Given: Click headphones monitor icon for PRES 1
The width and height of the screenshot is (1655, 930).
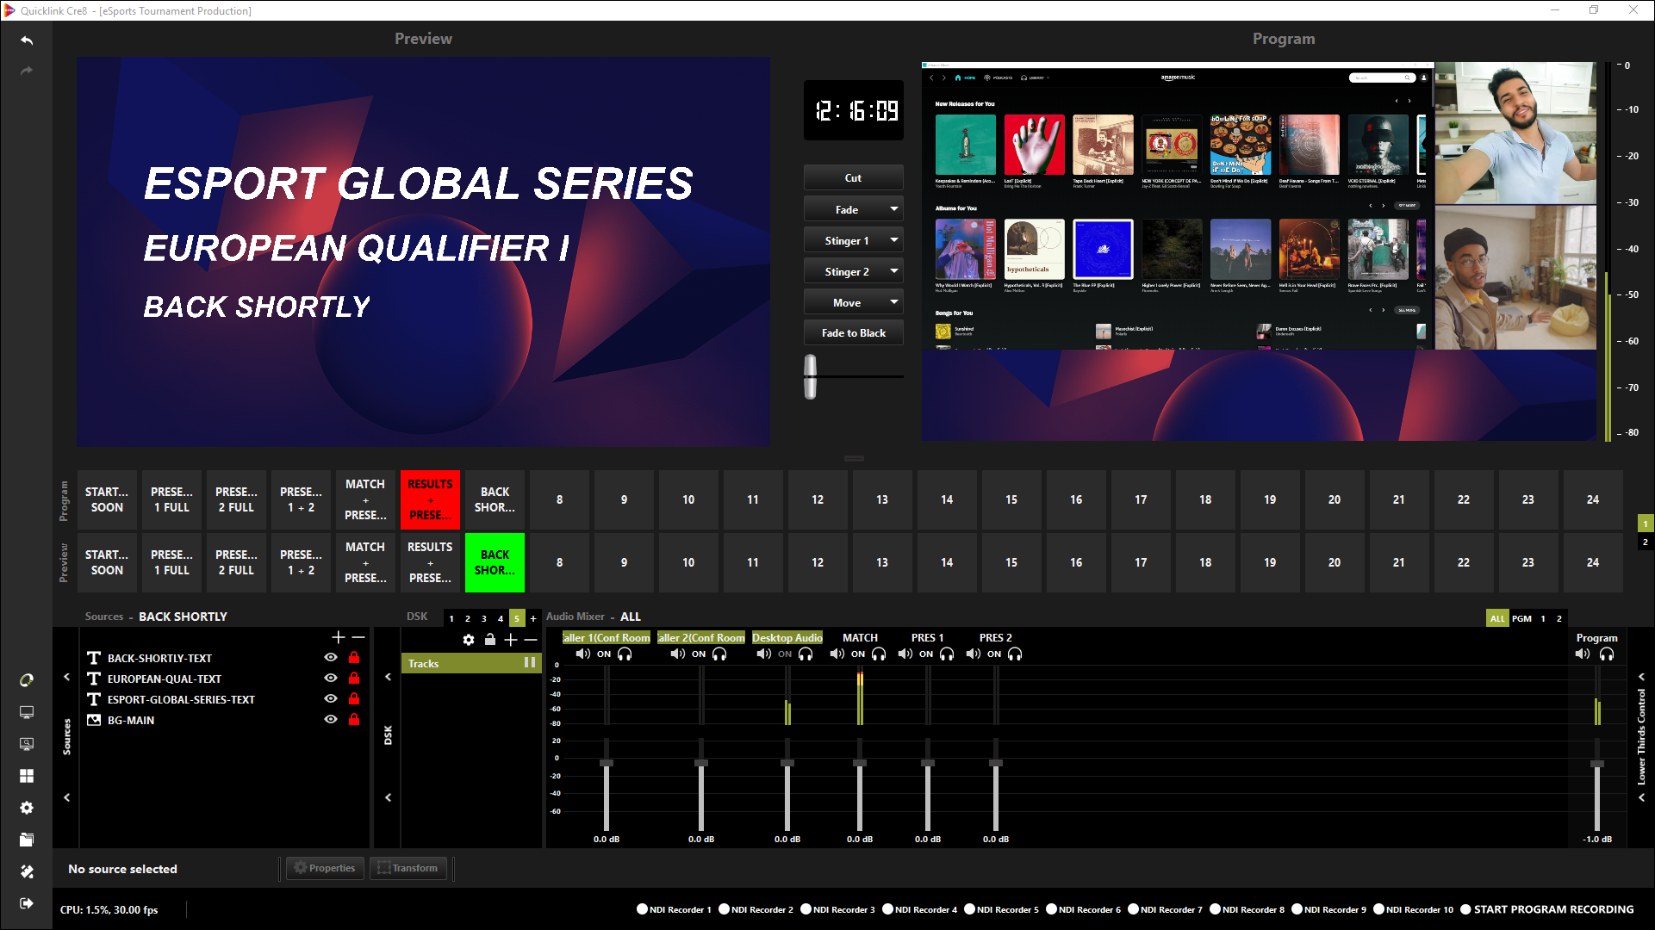Looking at the screenshot, I should 947,654.
